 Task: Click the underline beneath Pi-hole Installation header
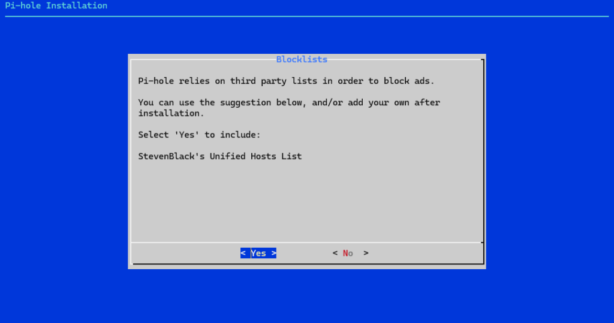[x=306, y=16]
